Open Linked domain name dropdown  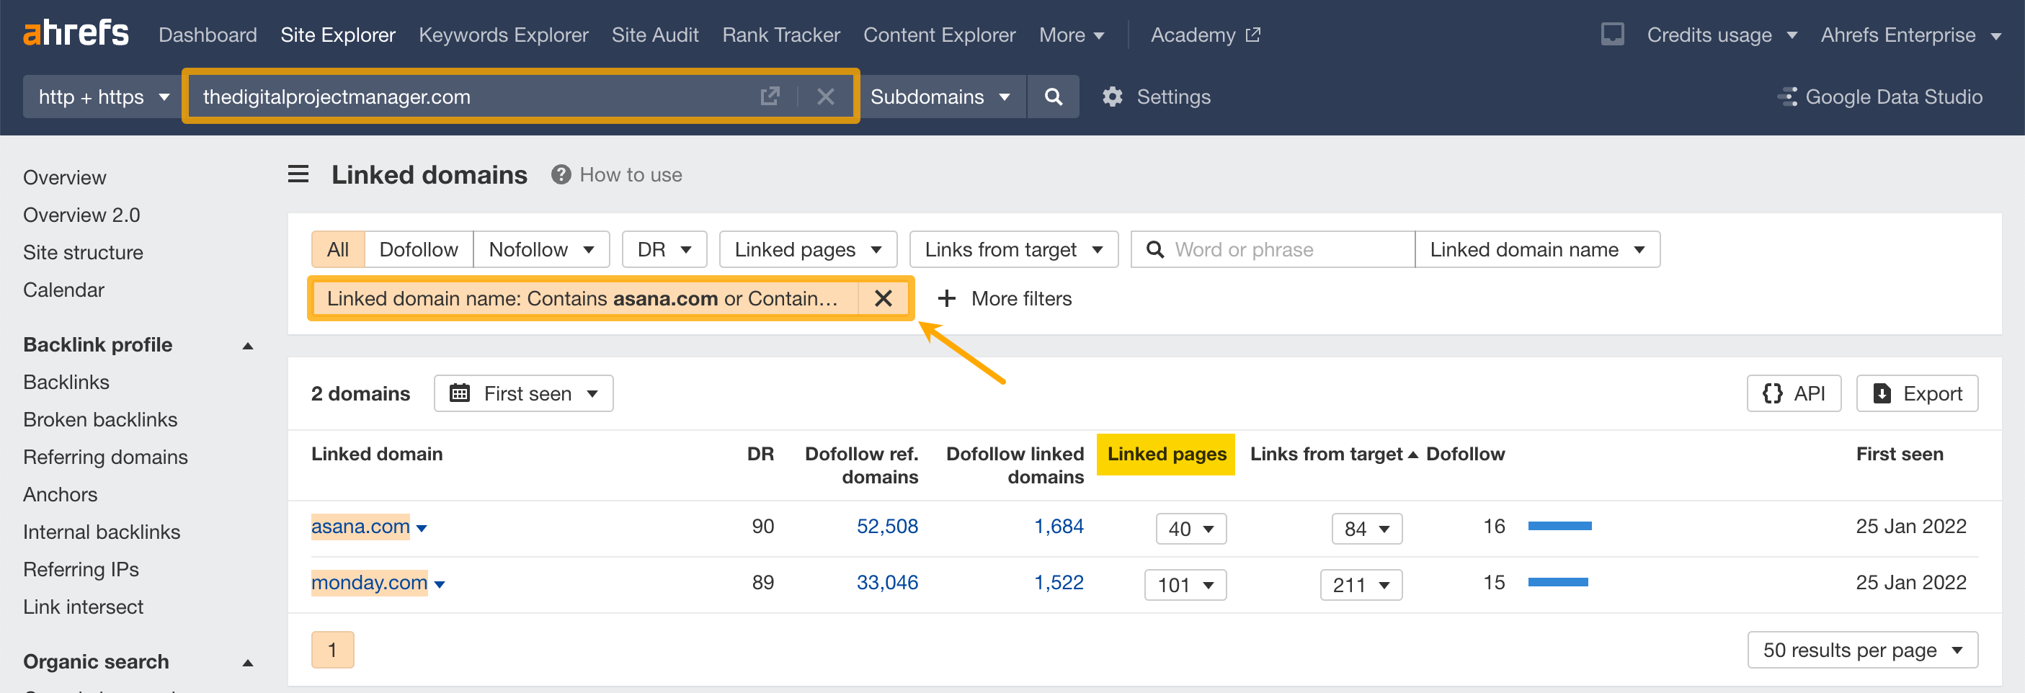click(x=1538, y=249)
